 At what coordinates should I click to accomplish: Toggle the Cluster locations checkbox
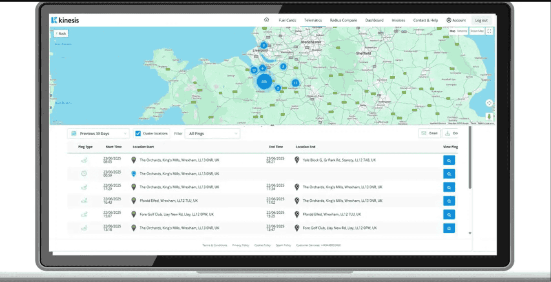click(138, 134)
